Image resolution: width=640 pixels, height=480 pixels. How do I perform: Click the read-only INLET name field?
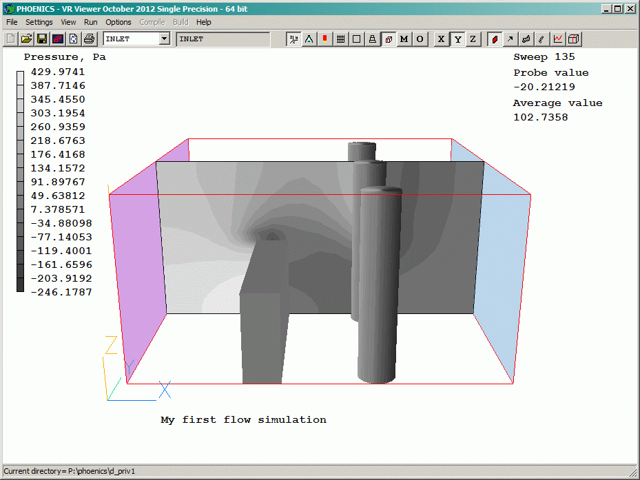tap(223, 39)
